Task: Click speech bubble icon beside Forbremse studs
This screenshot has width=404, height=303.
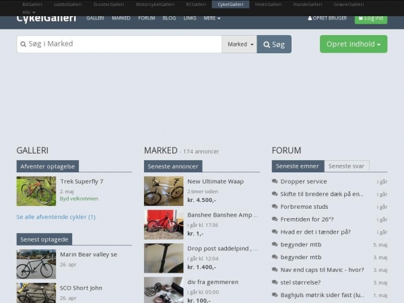Action: [275, 207]
